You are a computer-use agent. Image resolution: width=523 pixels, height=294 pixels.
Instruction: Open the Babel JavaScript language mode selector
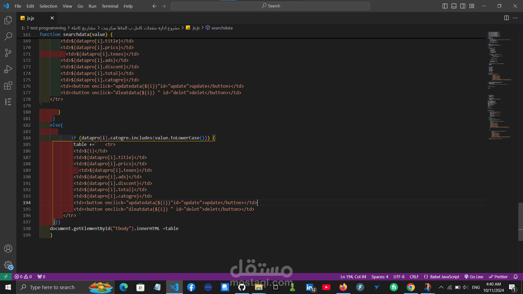tap(442, 277)
